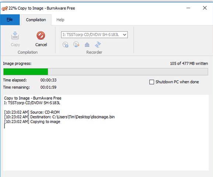Open the disc info icon in Recorder
This screenshot has height=177, width=213.
point(66,45)
